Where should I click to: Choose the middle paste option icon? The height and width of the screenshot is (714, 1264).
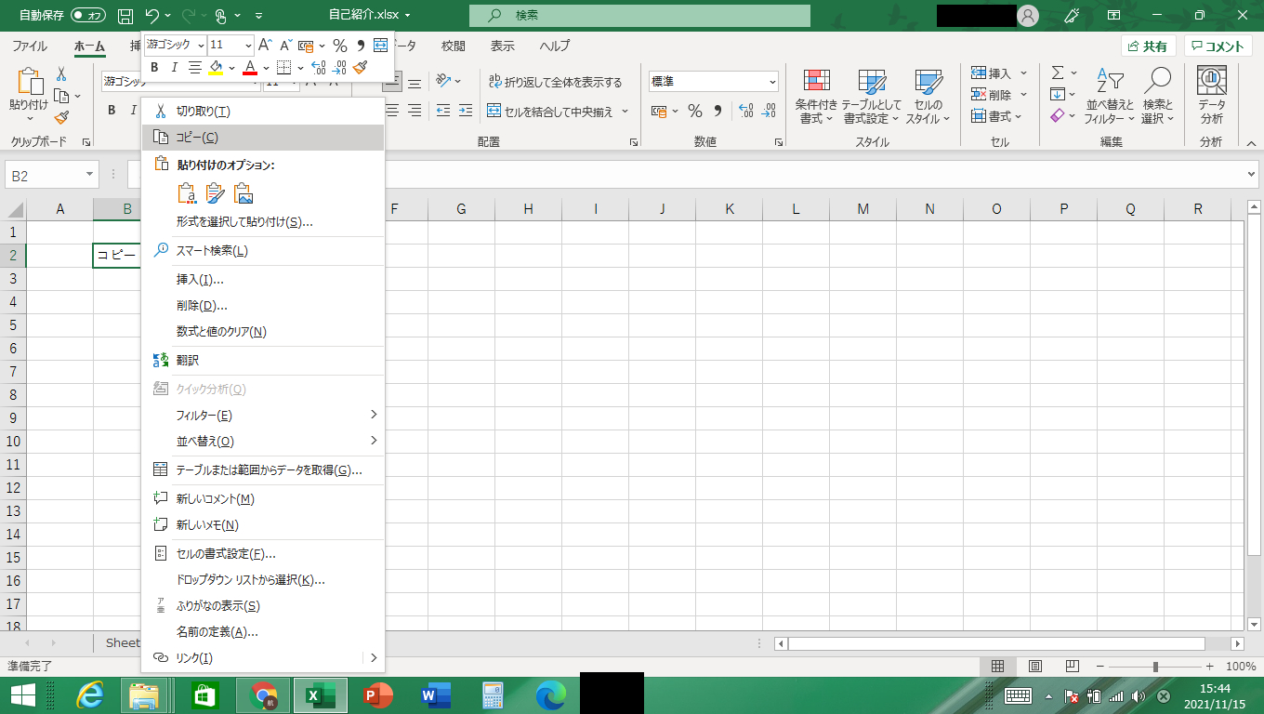pos(216,192)
